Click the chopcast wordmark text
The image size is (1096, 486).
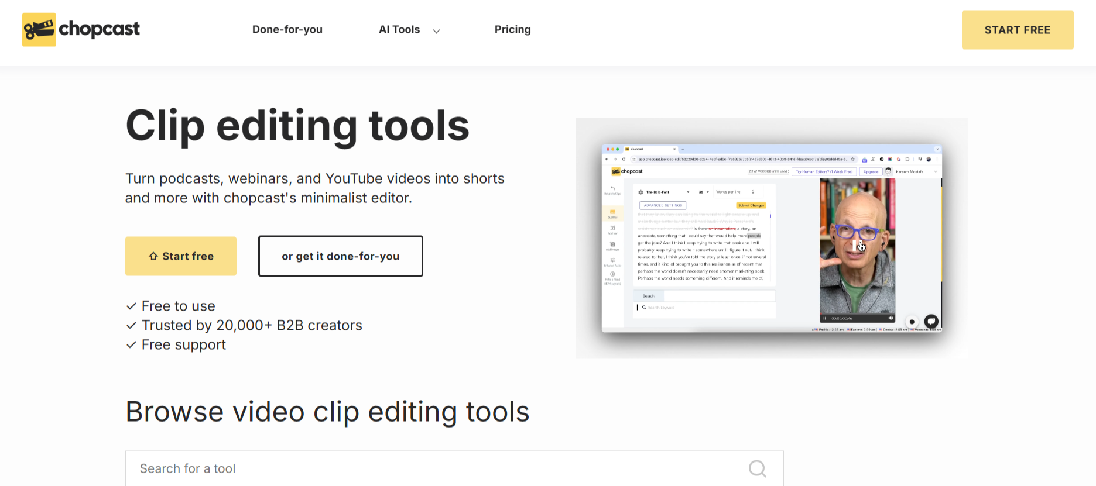pyautogui.click(x=100, y=29)
